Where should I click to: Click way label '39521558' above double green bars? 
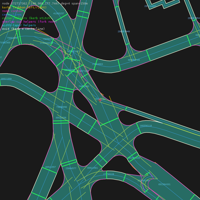click(61, 118)
